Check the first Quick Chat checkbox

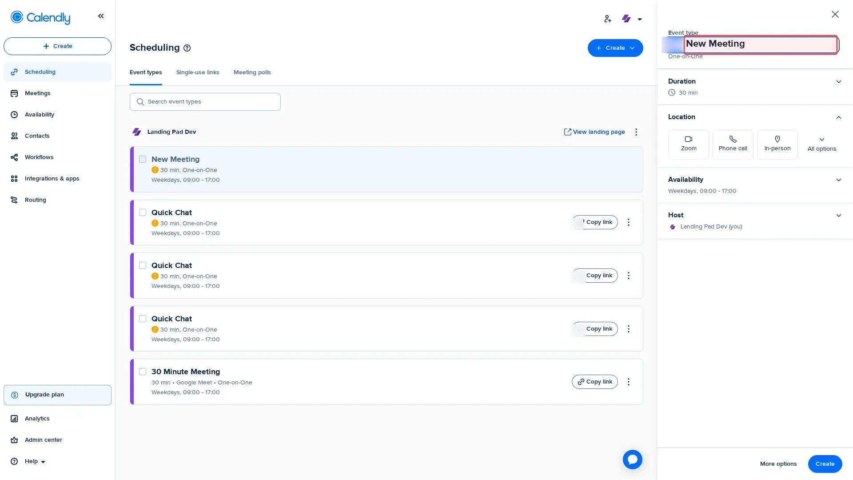click(143, 212)
